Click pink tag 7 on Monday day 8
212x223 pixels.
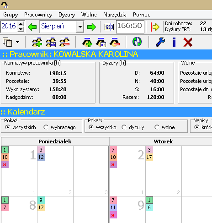coord(5,207)
